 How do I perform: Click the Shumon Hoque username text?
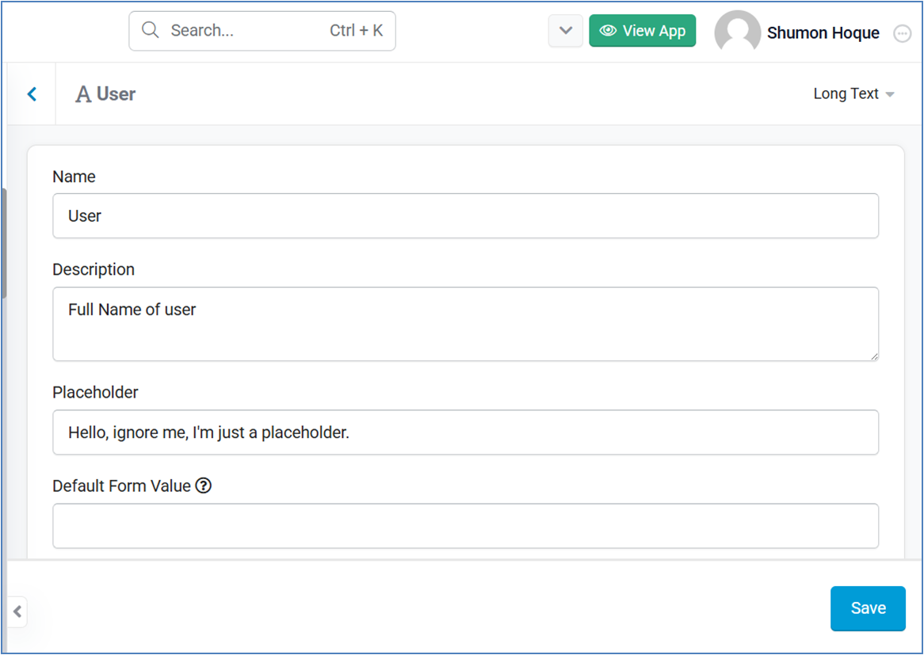click(823, 33)
